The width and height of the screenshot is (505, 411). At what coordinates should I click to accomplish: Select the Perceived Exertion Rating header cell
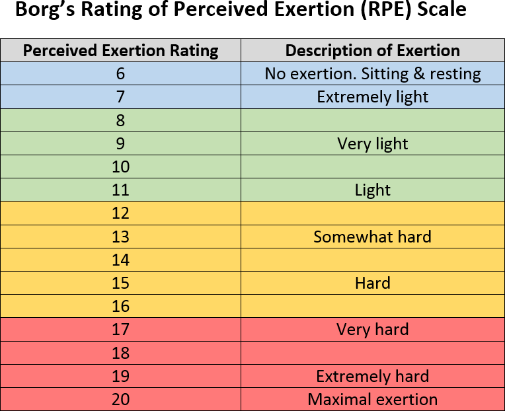120,50
